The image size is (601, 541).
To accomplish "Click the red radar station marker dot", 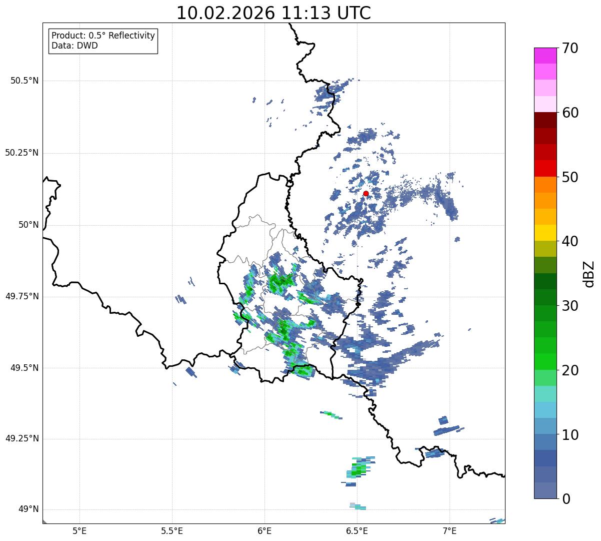I will (x=366, y=193).
